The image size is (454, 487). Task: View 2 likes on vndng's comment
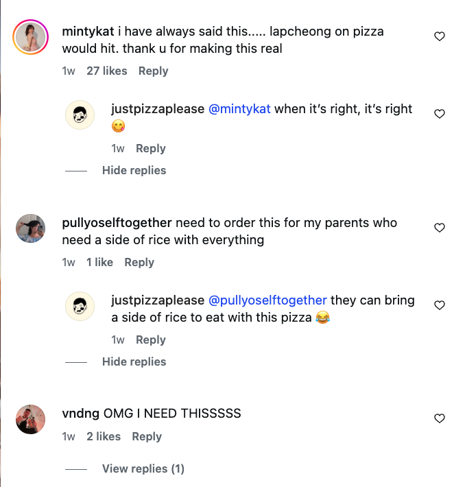click(104, 436)
